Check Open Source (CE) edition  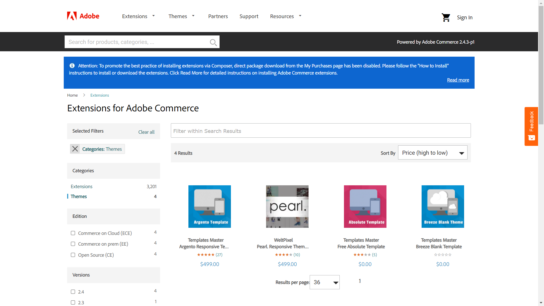73,255
